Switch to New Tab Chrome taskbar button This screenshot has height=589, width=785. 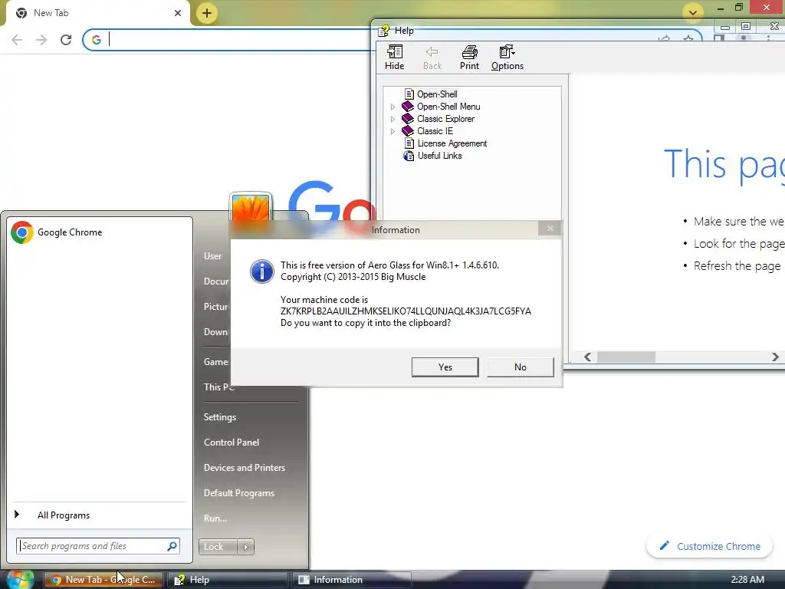coord(103,580)
